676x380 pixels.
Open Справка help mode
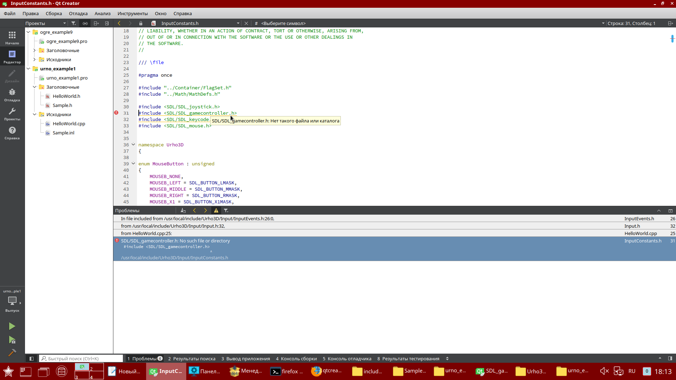(x=12, y=133)
